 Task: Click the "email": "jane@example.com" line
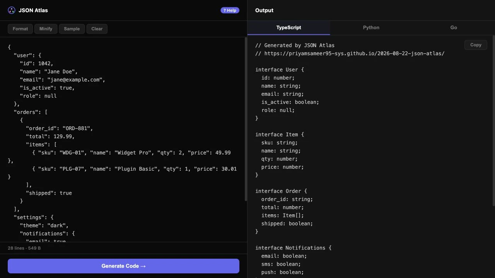[x=63, y=80]
